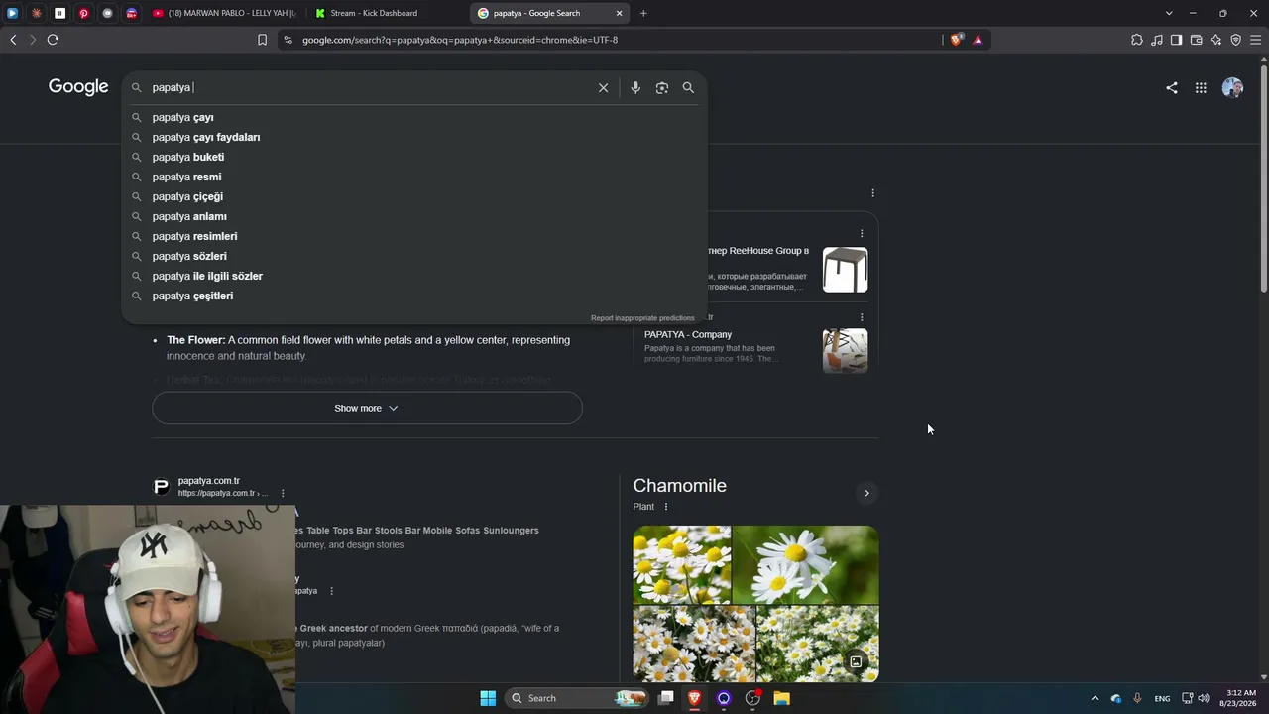Open the large daisy photo on the right
1269x714 pixels.
pyautogui.click(x=806, y=564)
